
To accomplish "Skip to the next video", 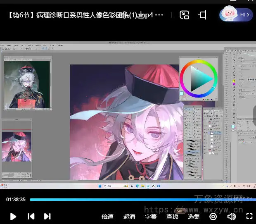I will pyautogui.click(x=47, y=216).
